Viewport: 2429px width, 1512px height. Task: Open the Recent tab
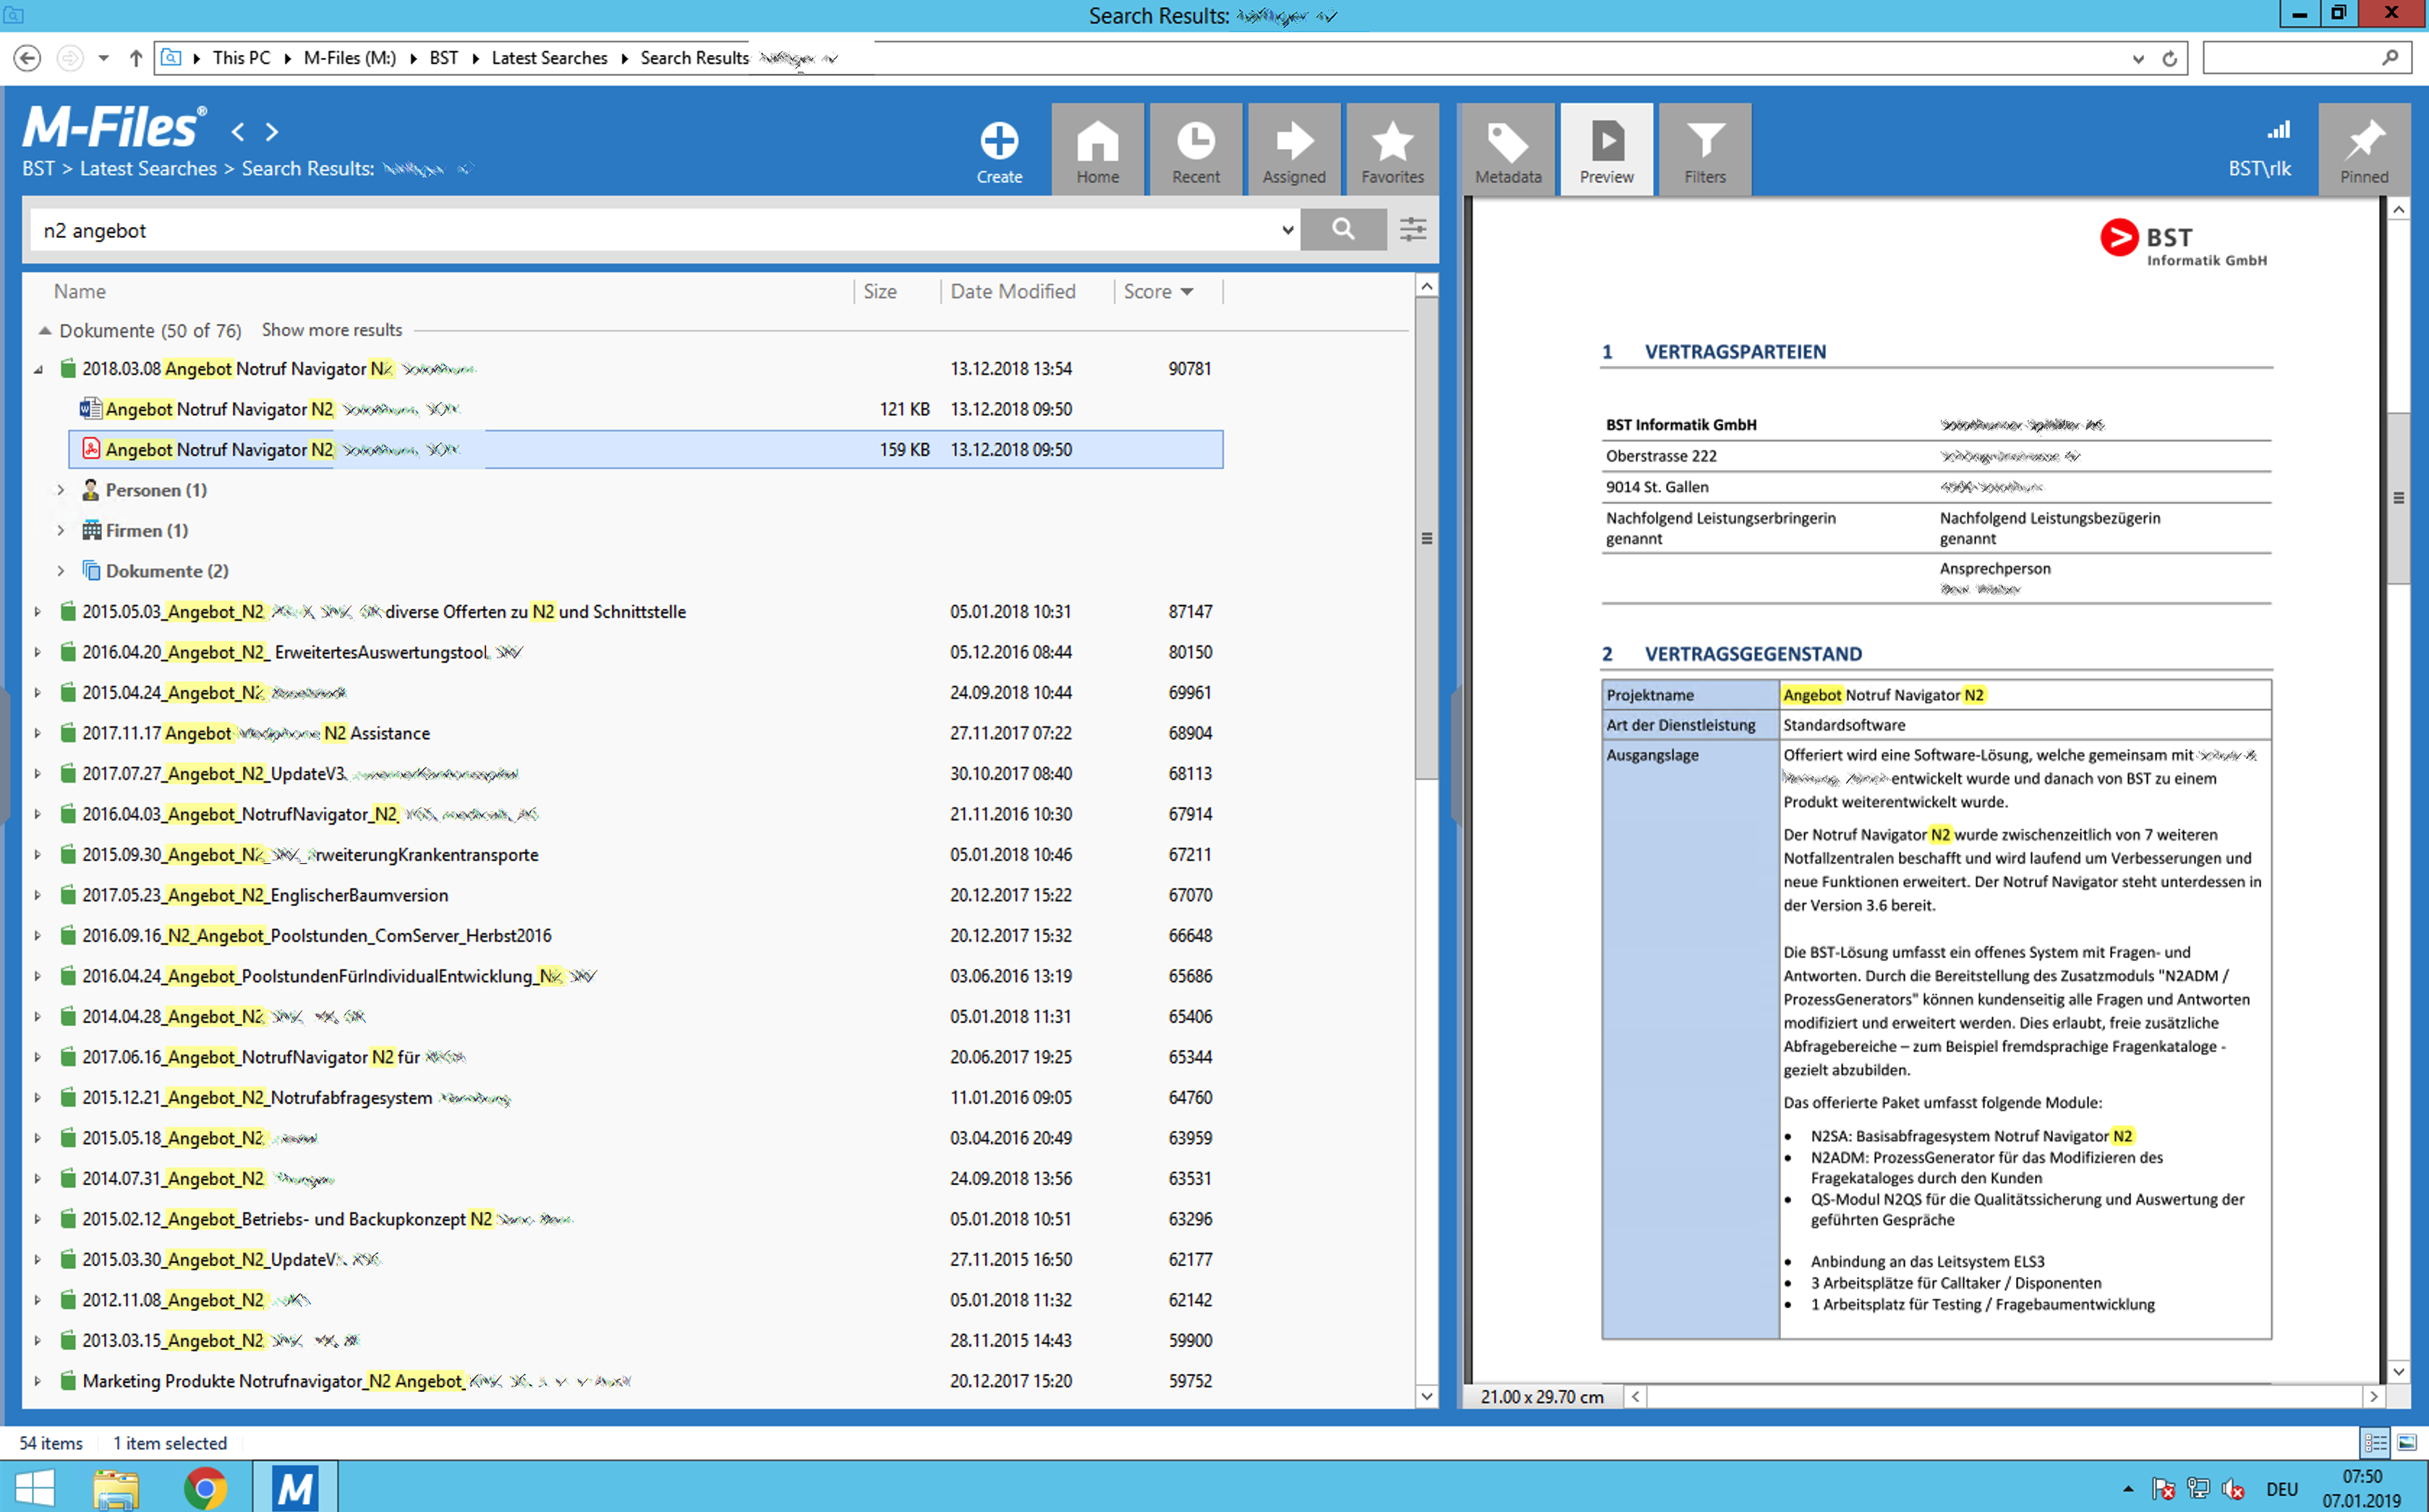tap(1196, 149)
